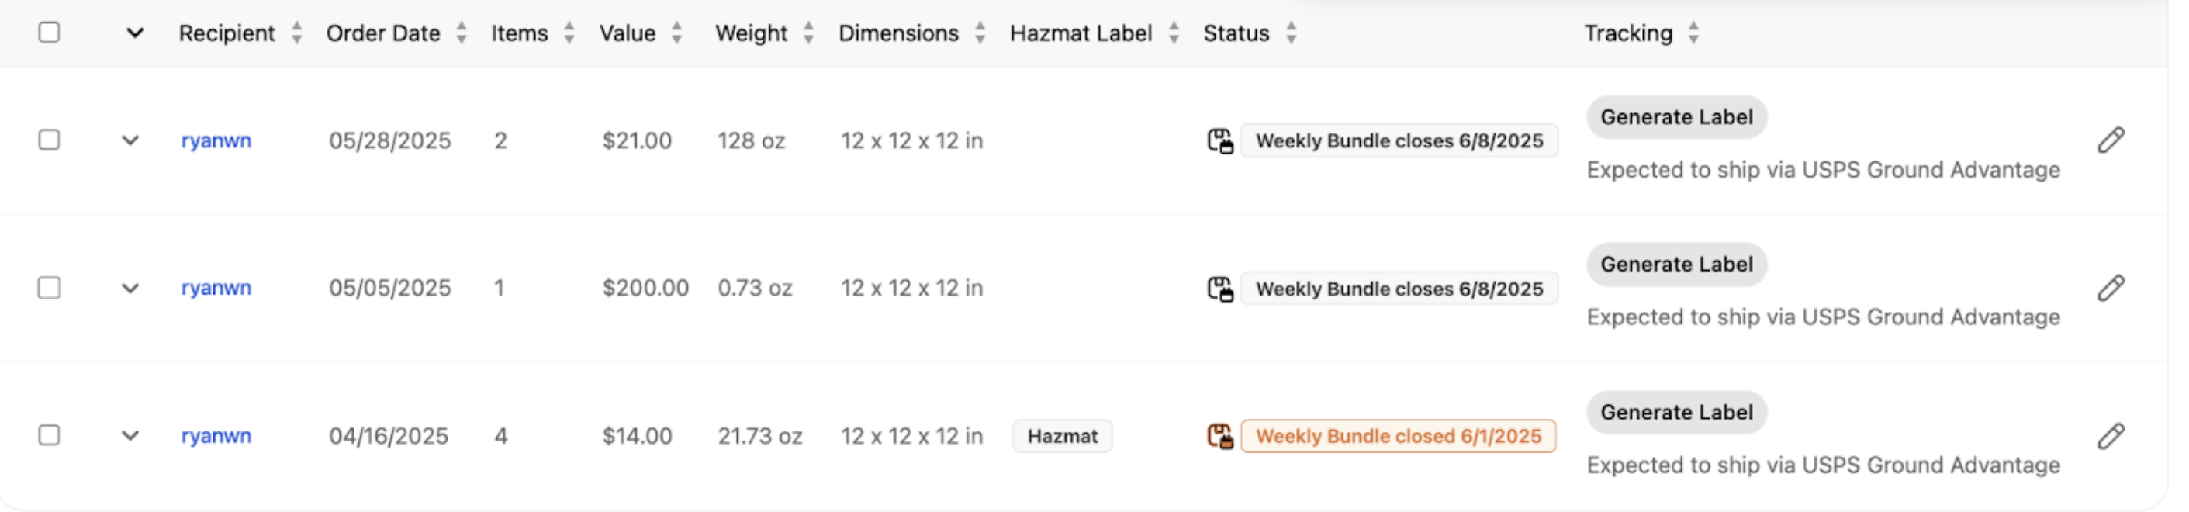Viewport: 2189px width, 512px height.
Task: Generate Label for the 128 oz order
Action: (1675, 117)
